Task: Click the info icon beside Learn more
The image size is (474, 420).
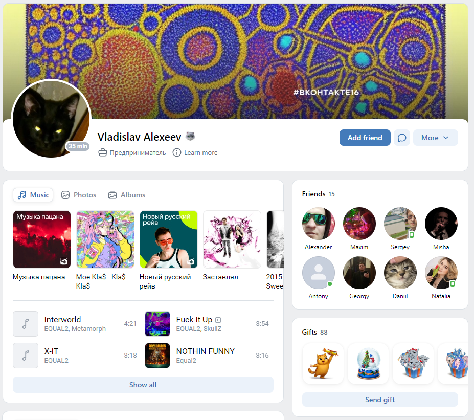Action: tap(177, 152)
